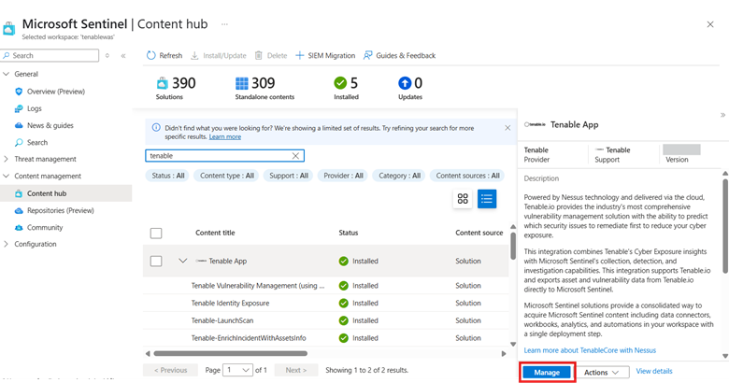
Task: Click the Delete trash icon
Action: [259, 55]
